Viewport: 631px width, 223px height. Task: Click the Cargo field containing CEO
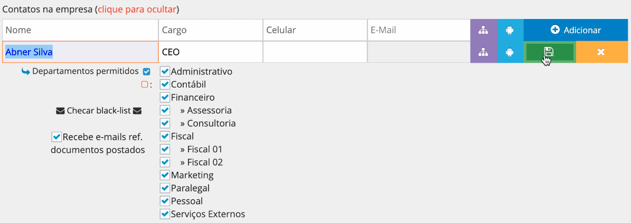coord(210,52)
